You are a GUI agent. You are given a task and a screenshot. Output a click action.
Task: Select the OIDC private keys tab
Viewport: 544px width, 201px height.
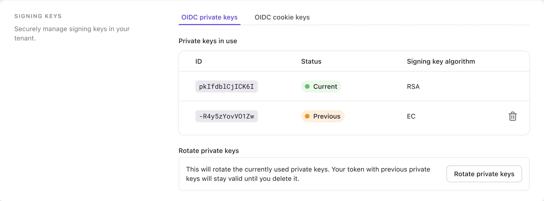[x=209, y=17]
